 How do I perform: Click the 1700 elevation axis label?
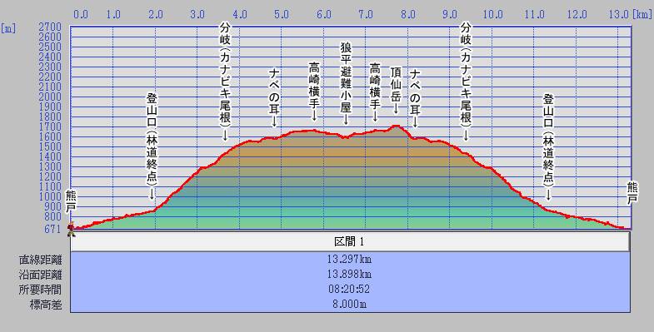coord(50,126)
